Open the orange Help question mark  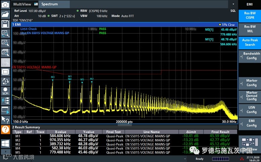5,130
